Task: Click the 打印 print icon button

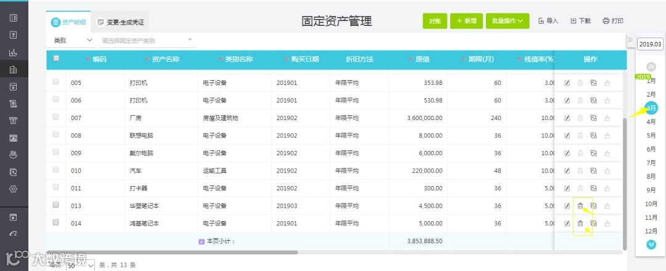Action: [x=613, y=21]
